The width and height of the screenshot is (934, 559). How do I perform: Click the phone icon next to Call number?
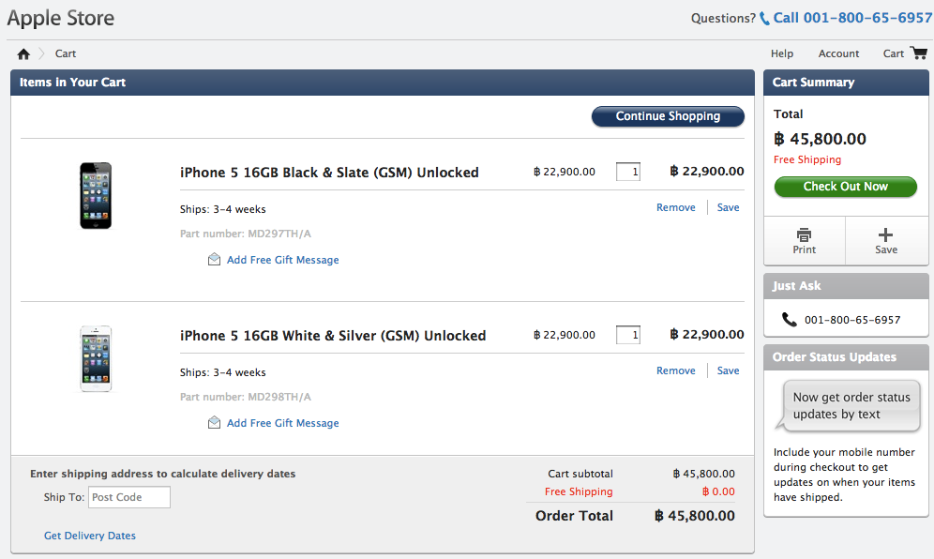pos(765,18)
